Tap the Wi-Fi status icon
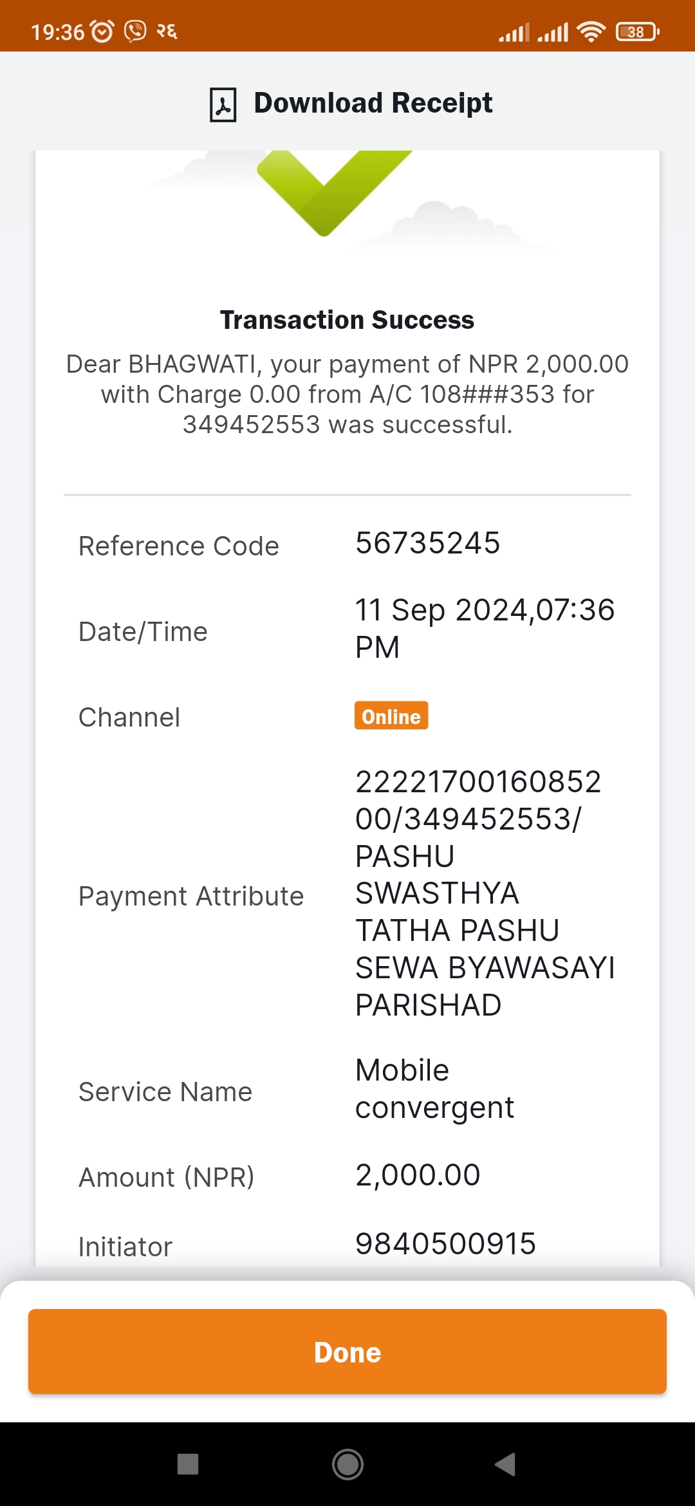This screenshot has height=1506, width=695. [x=591, y=32]
